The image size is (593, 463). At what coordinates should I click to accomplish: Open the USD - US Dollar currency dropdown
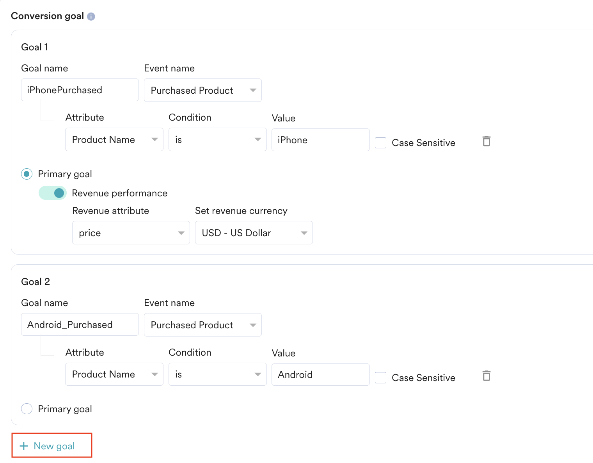point(254,233)
